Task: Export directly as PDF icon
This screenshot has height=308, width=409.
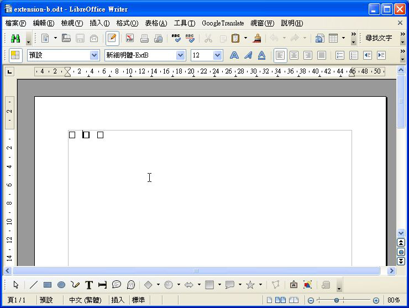Action: click(x=130, y=38)
